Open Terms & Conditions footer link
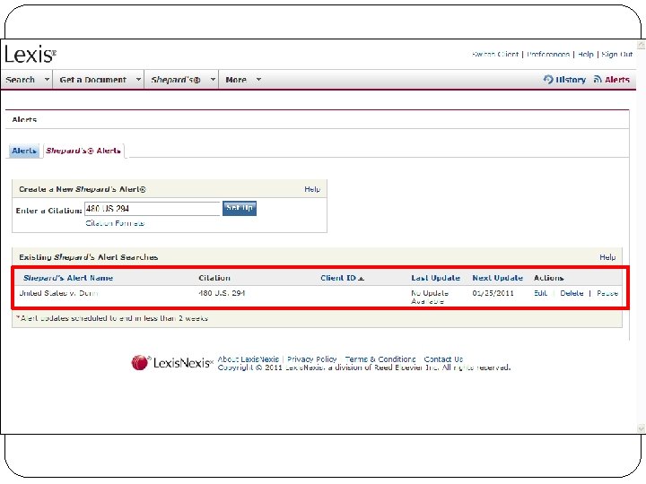Screen dimensions: 646x484 pyautogui.click(x=380, y=359)
